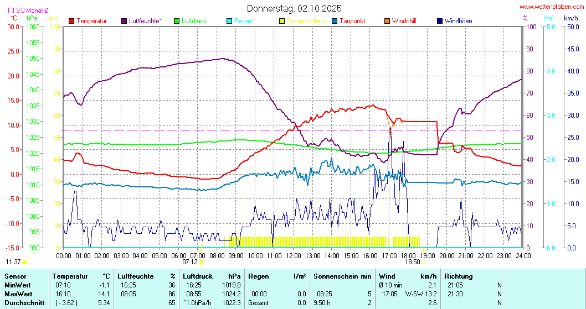586x309 pixels.
Task: Open the www.wetter-pfalzen.com link
Action: [551, 7]
